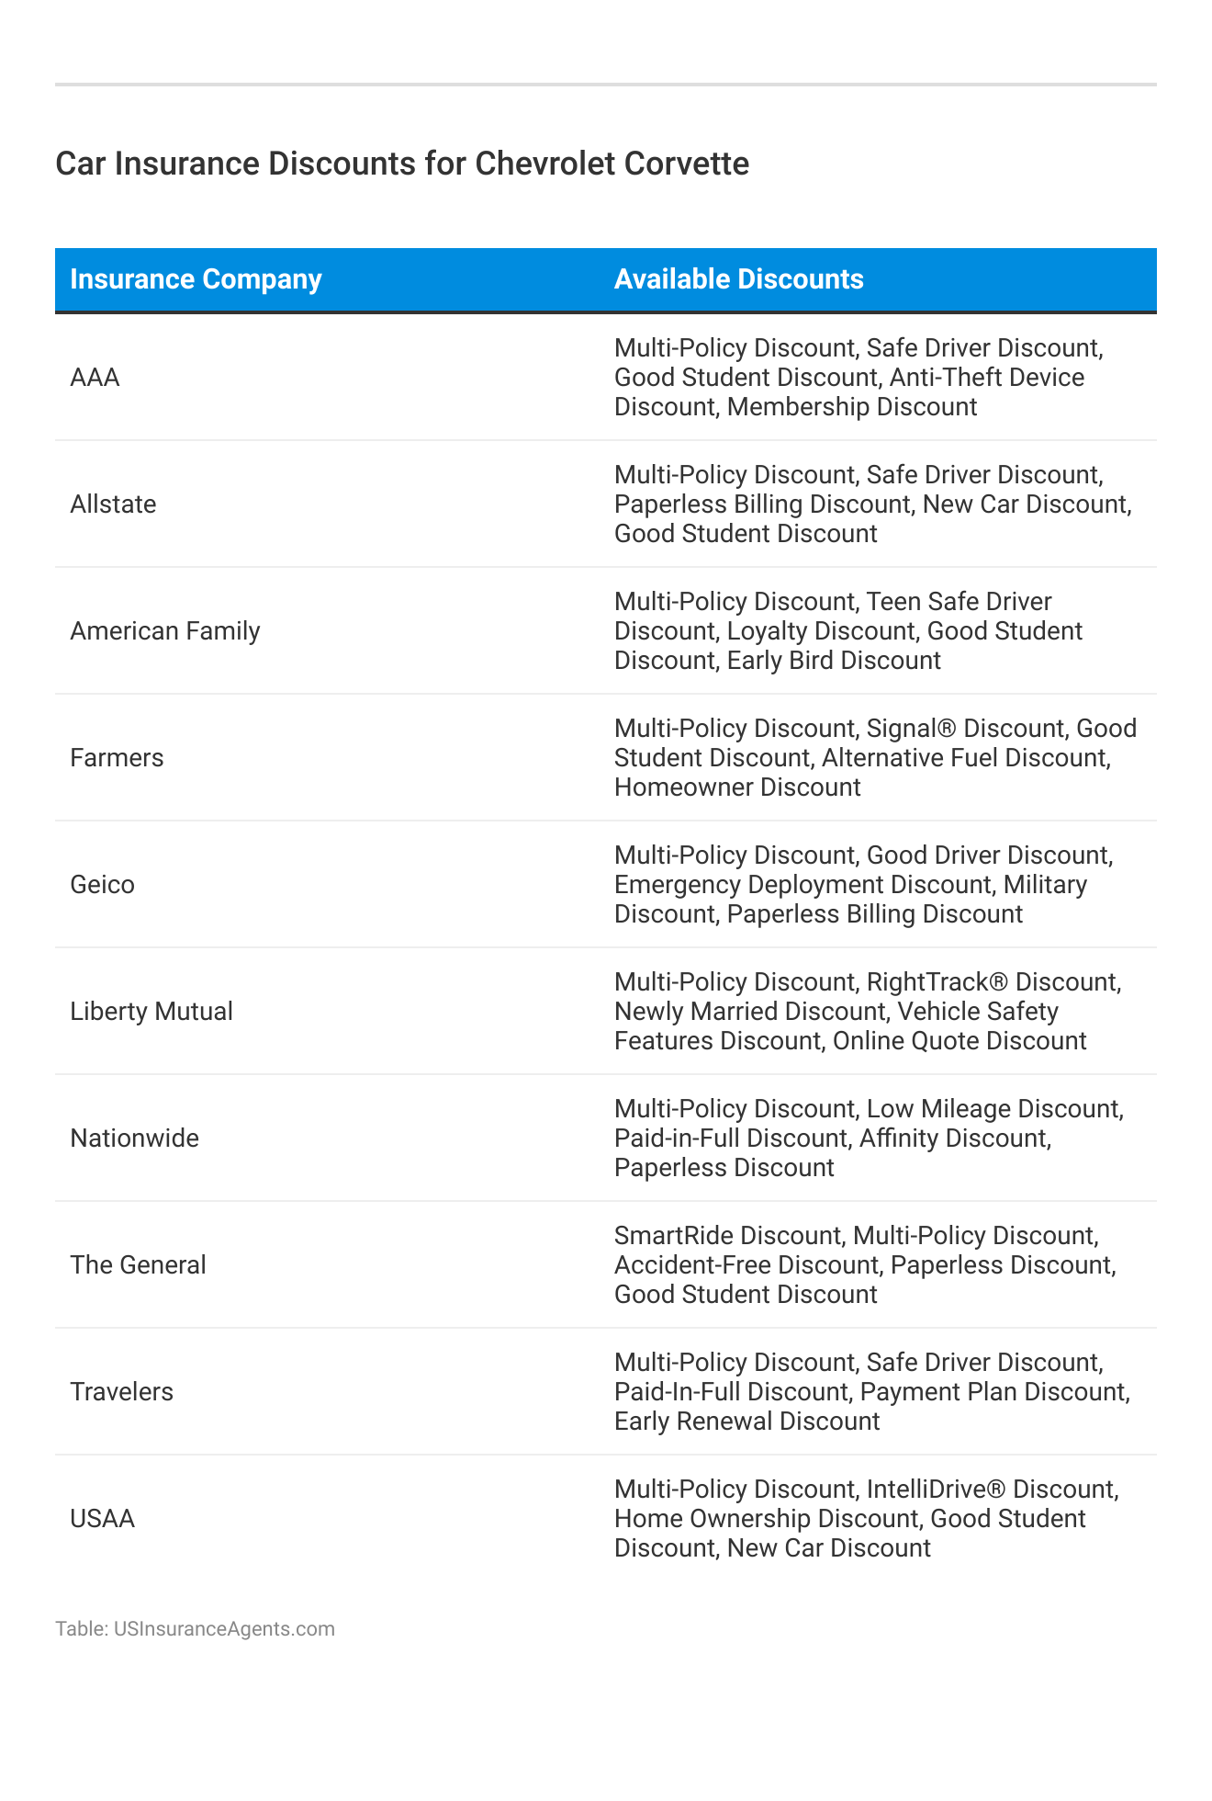
Task: Click the Geico company name
Action: [102, 885]
